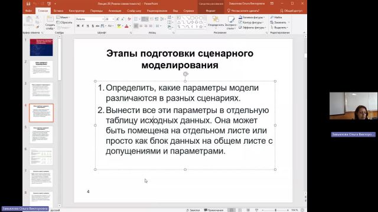The height and width of the screenshot is (212, 378).
Task: Click the Create slide icon
Action: tap(50, 19)
